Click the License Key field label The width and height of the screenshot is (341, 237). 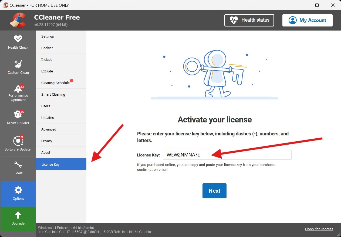tap(148, 155)
